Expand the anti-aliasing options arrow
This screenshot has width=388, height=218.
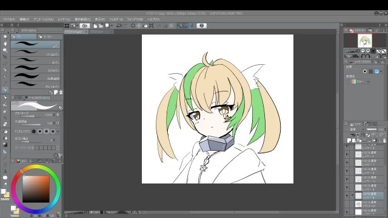tap(58, 131)
